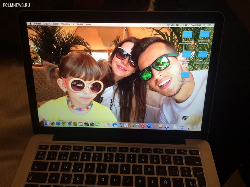Viewport: 250px width, 187px height.
Task: Select the RAFA + GUILH + SOFIA folder
Action: pos(203,55)
